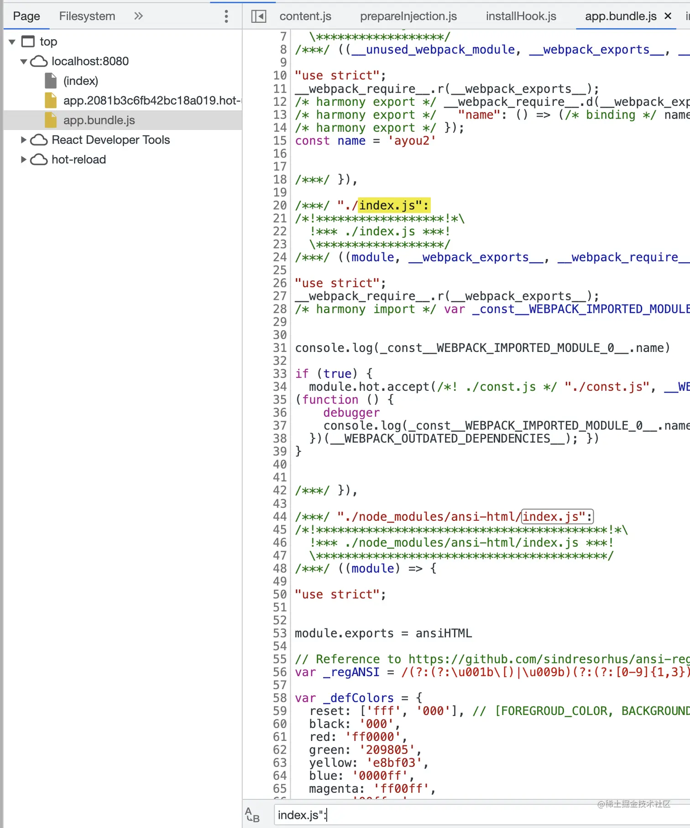This screenshot has width=690, height=828.
Task: Select the hot-reload tree entry
Action: click(79, 160)
